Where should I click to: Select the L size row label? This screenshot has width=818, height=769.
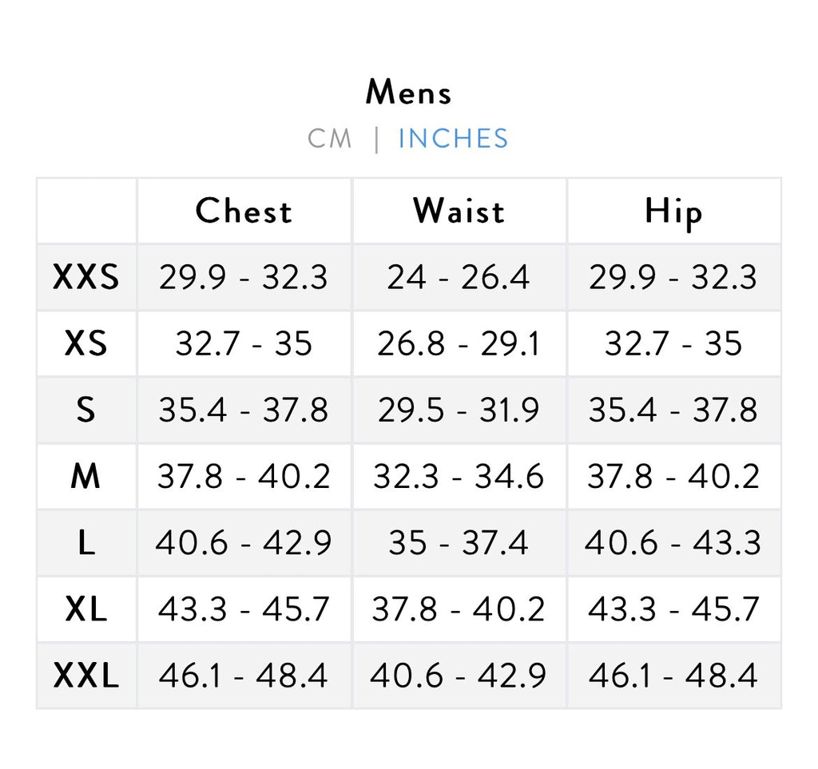pyautogui.click(x=86, y=544)
